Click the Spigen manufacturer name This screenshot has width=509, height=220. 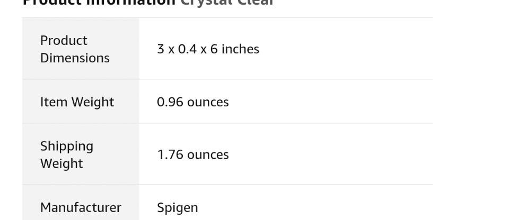pos(177,208)
